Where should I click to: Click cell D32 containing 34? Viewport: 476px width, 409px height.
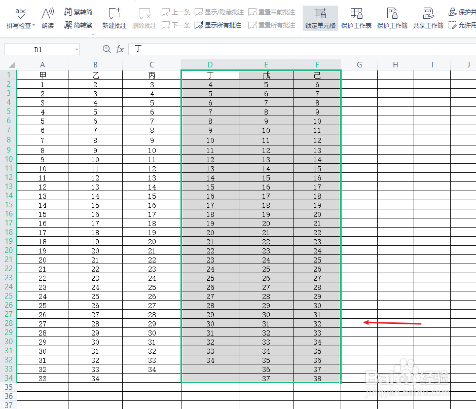click(x=210, y=360)
